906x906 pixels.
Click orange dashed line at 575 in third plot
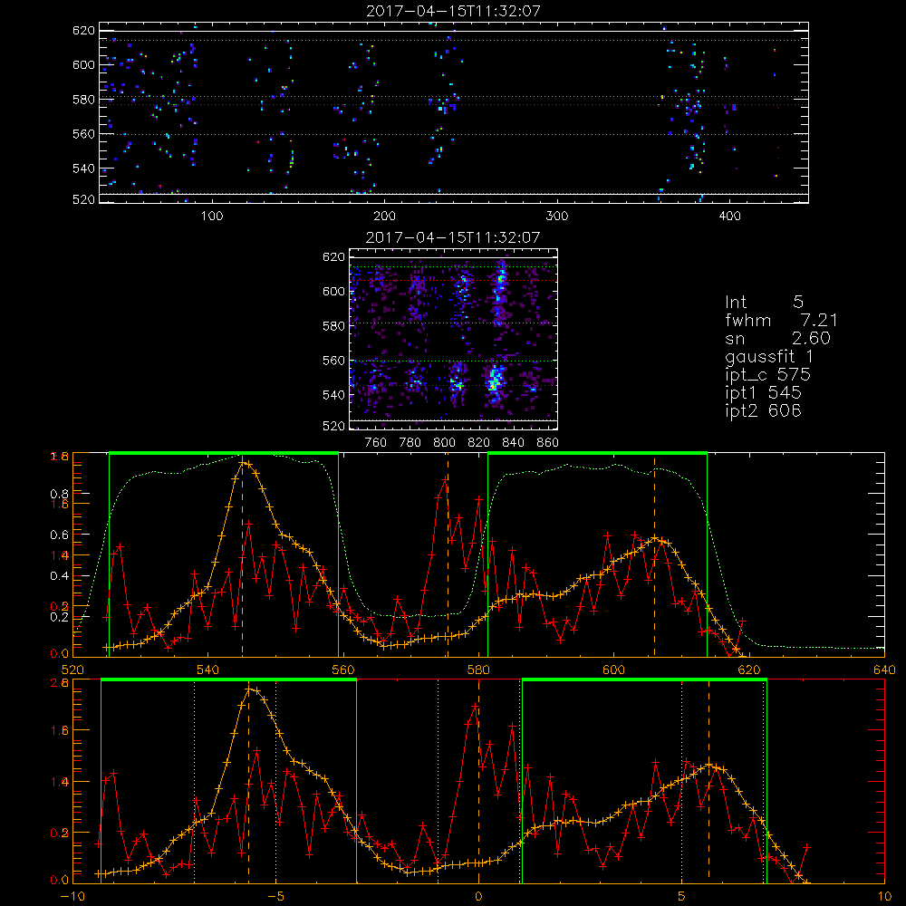coord(448,554)
